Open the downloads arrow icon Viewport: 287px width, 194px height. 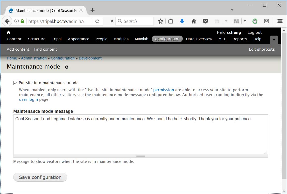pos(182,21)
